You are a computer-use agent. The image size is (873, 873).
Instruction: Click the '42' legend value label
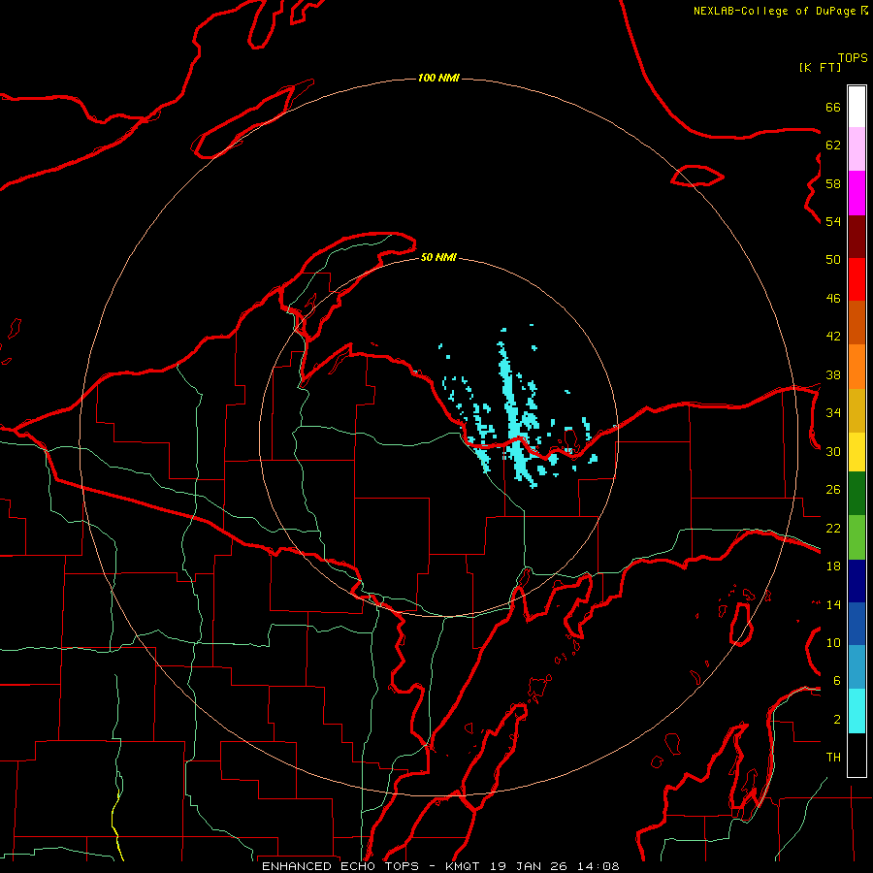[x=833, y=337]
